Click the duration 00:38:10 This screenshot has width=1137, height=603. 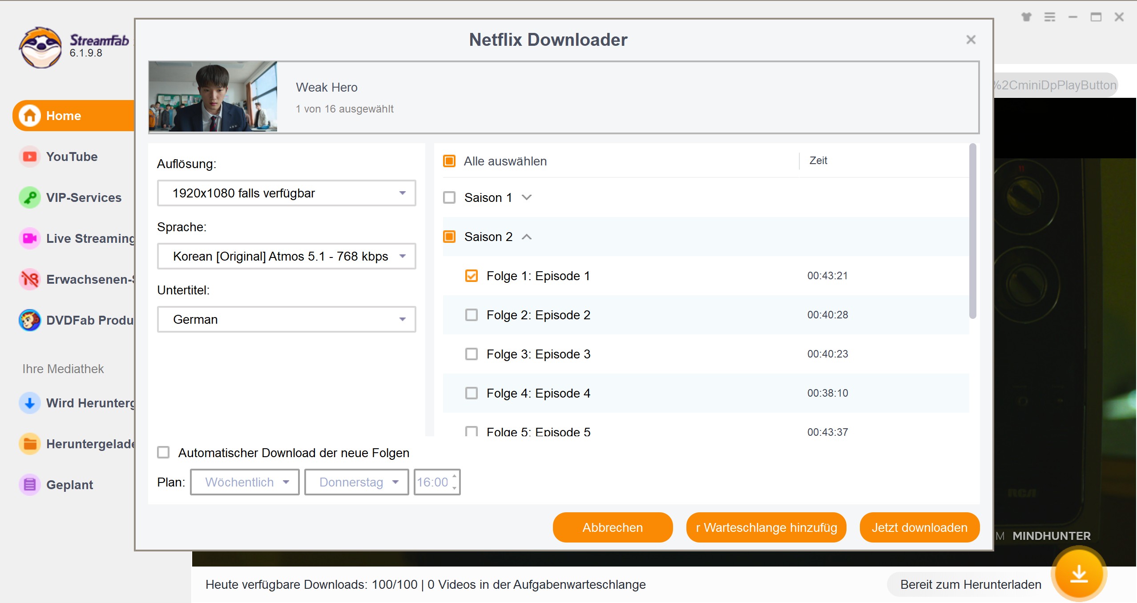click(828, 393)
